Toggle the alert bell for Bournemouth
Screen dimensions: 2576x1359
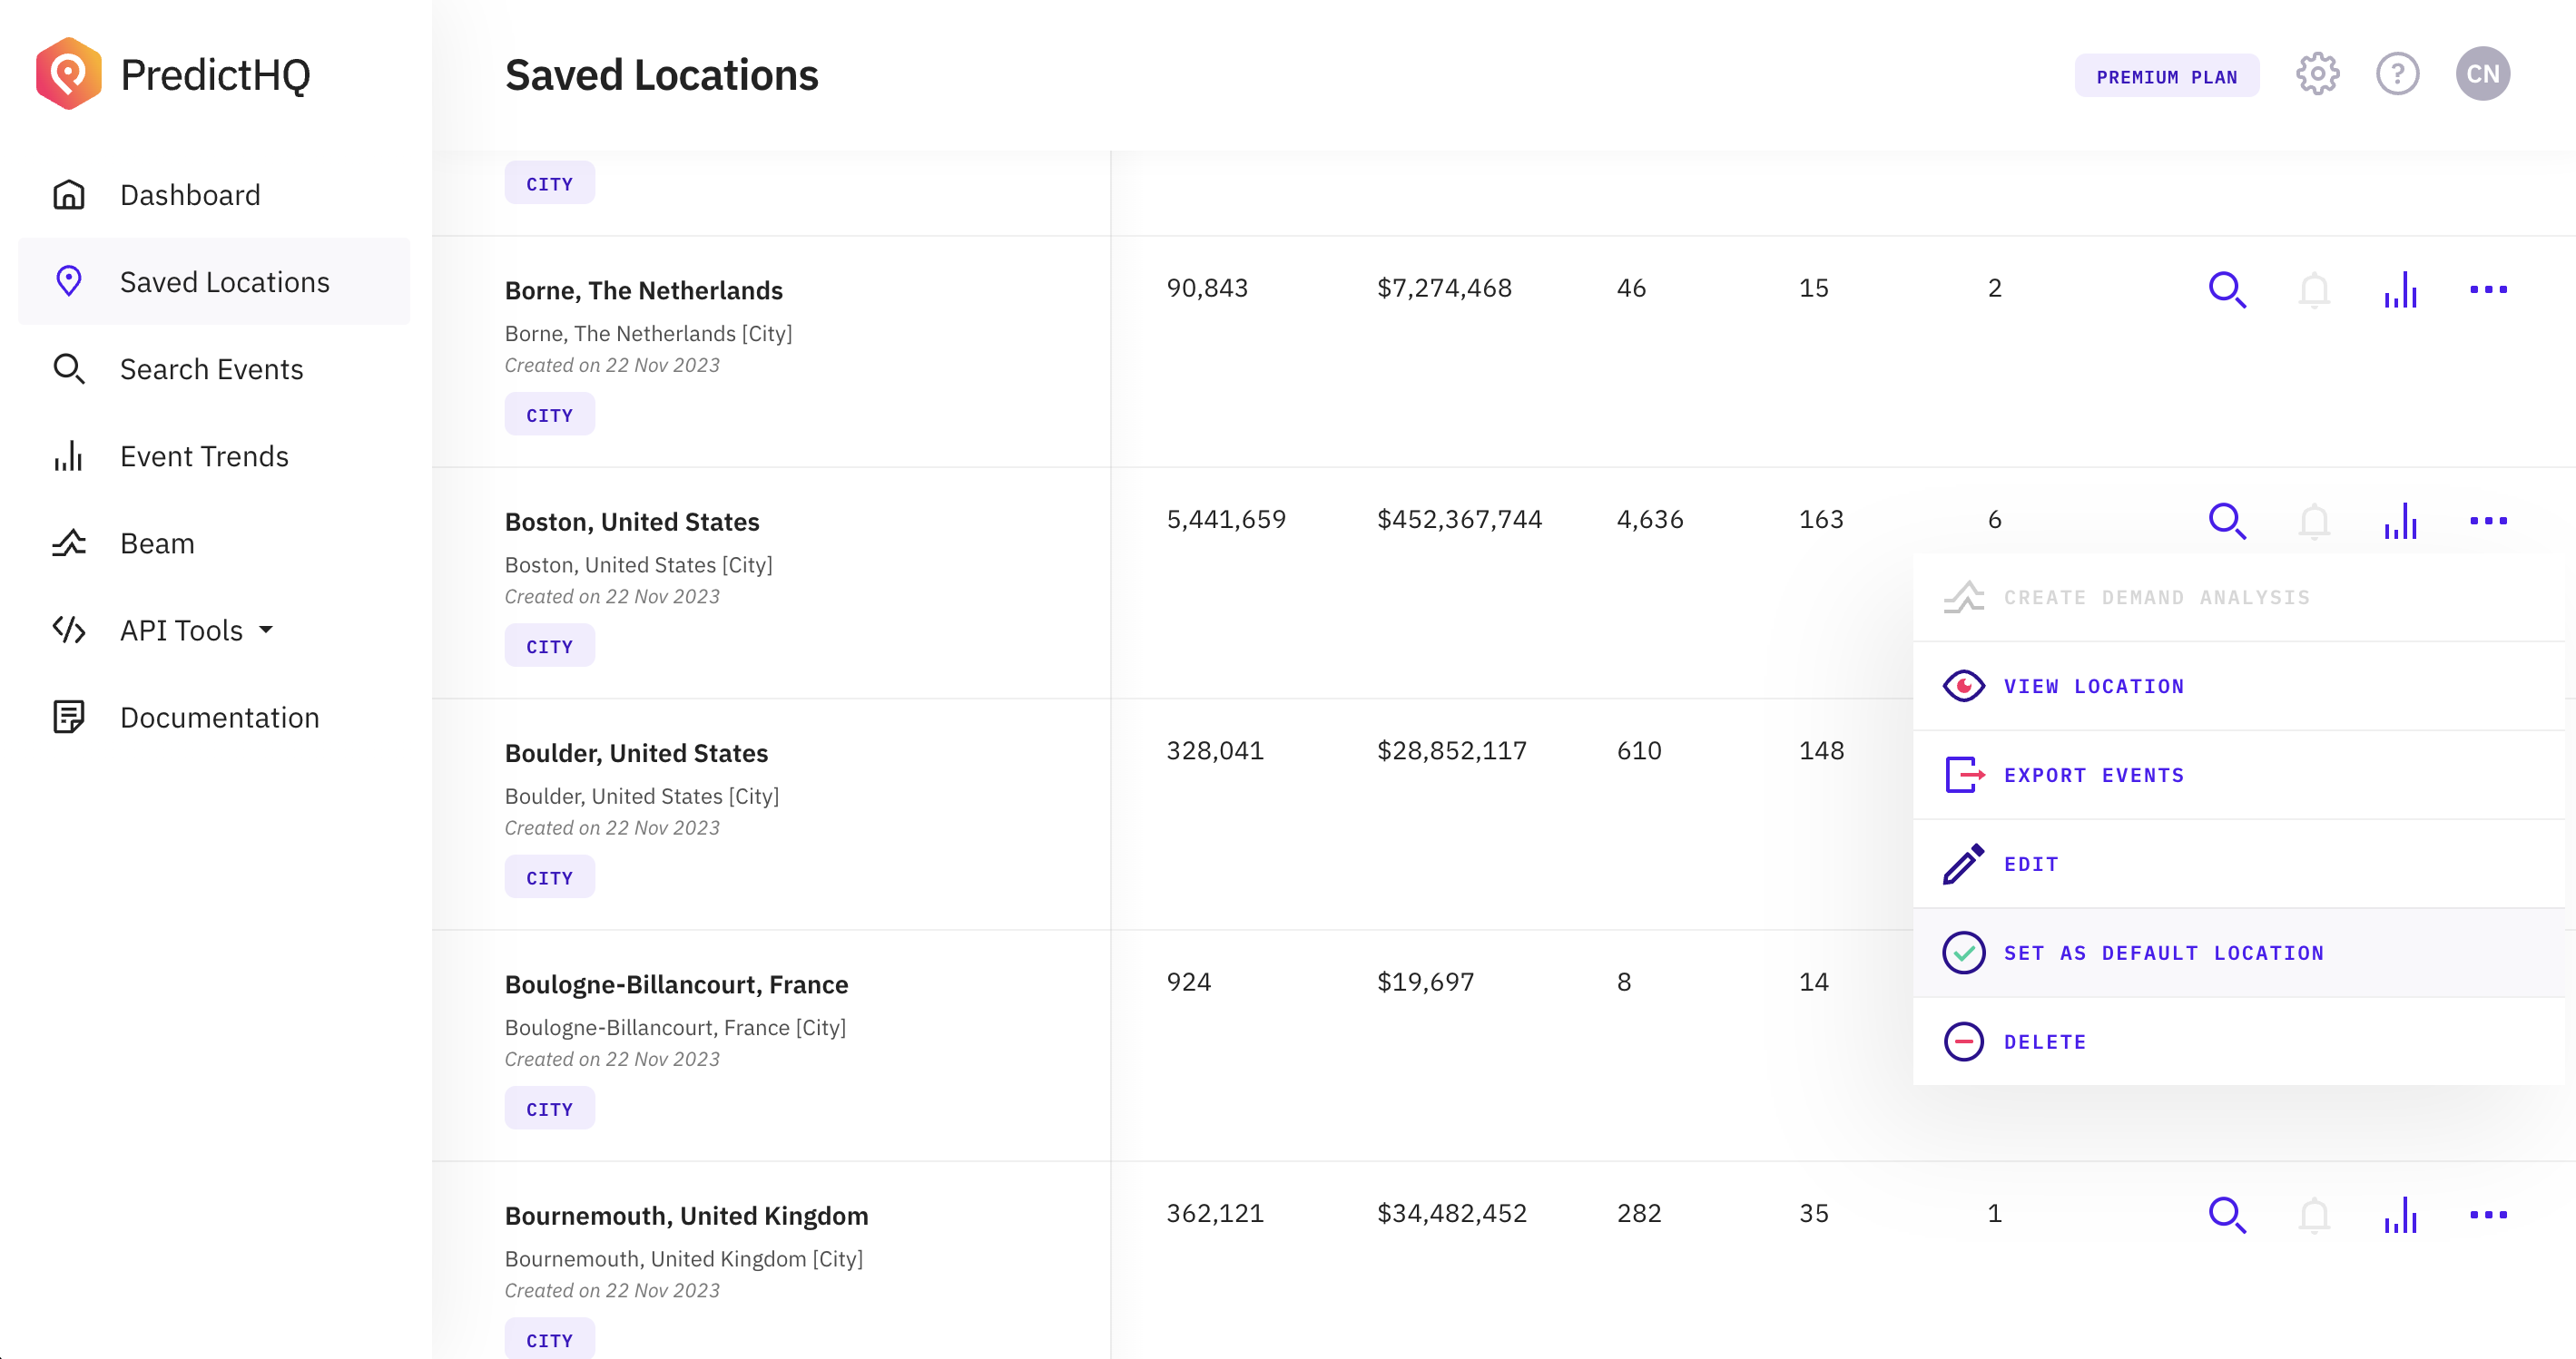pyautogui.click(x=2314, y=1215)
